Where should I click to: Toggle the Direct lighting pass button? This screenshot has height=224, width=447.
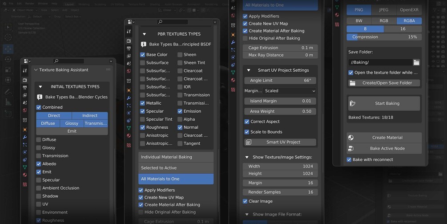pyautogui.click(x=54, y=116)
